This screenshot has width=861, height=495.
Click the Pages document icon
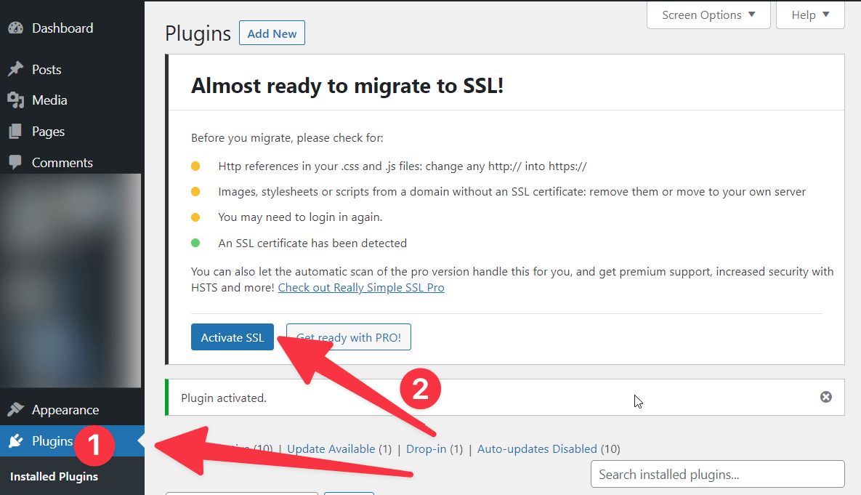click(x=16, y=132)
